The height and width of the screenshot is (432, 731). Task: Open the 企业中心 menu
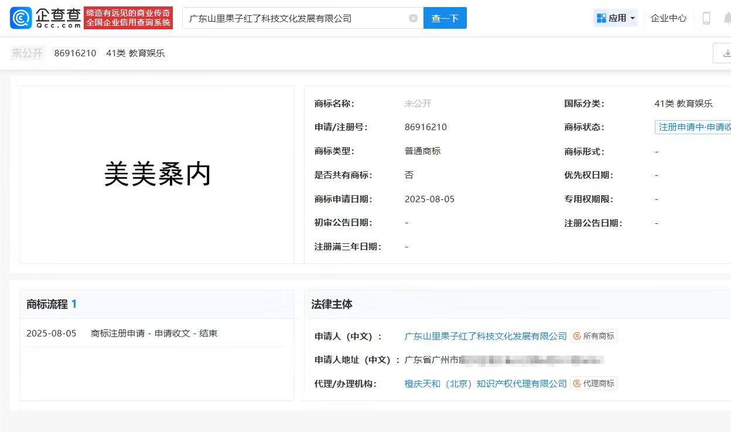668,18
